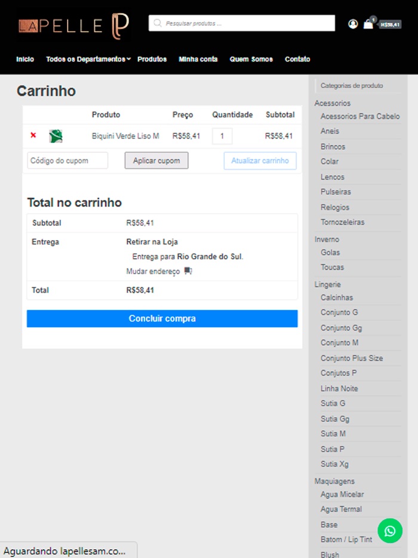Open the Maquiagens category
The image size is (418, 558).
(x=334, y=482)
